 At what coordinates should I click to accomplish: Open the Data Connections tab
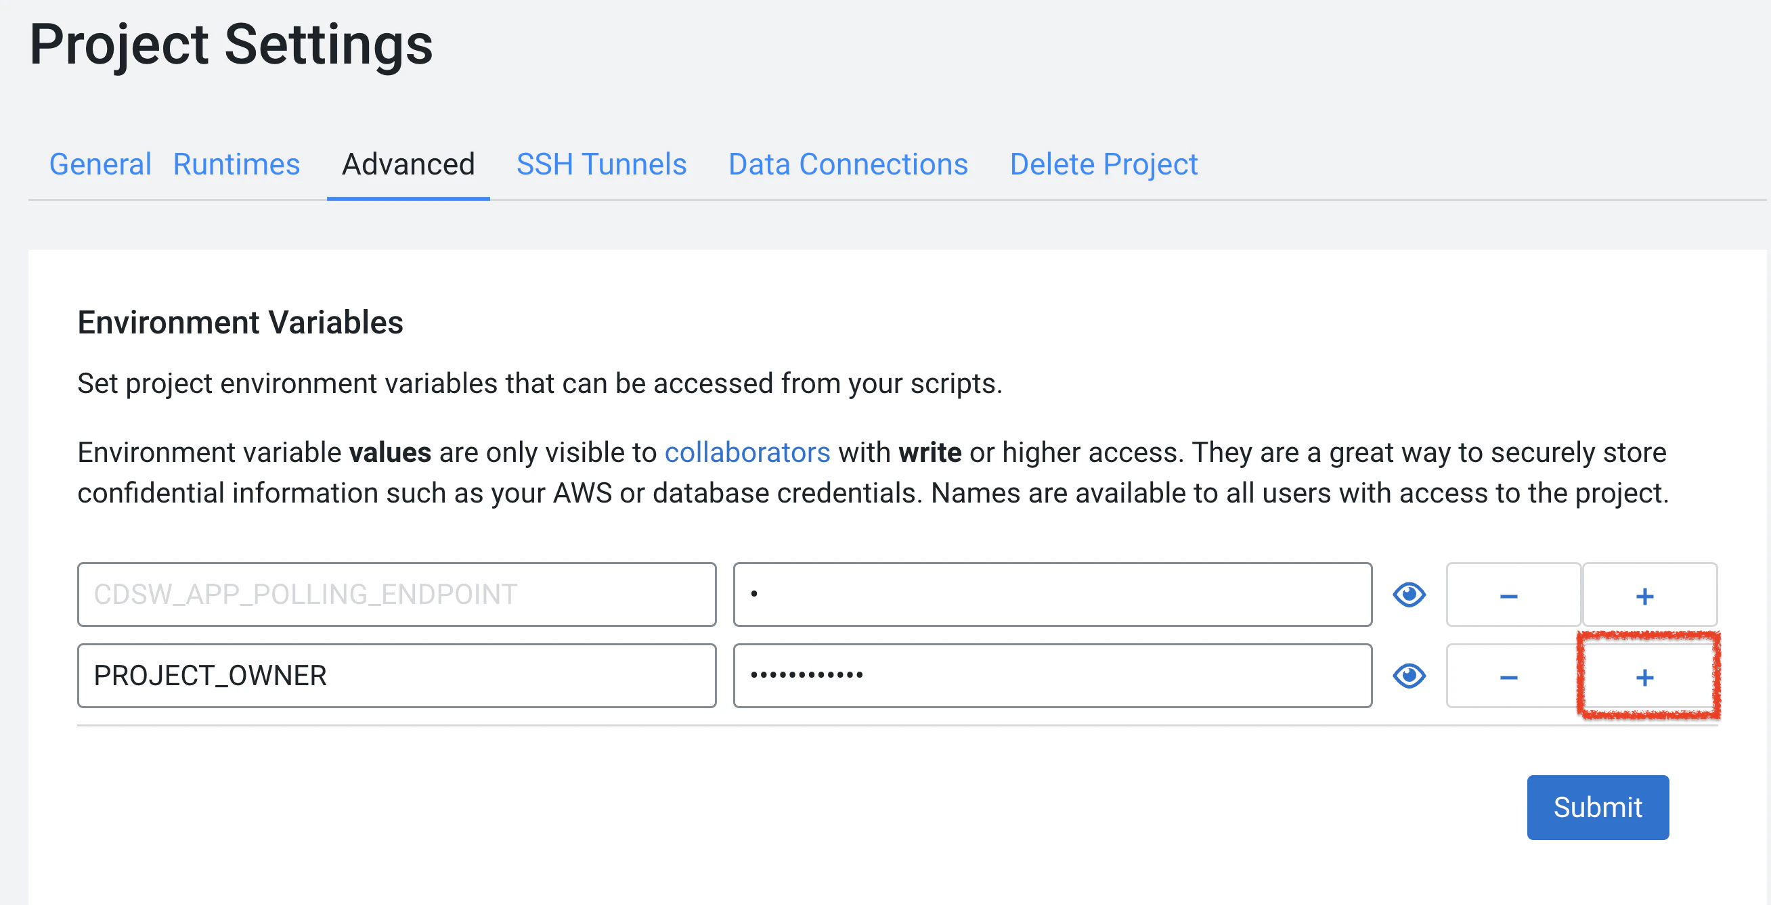pos(848,165)
